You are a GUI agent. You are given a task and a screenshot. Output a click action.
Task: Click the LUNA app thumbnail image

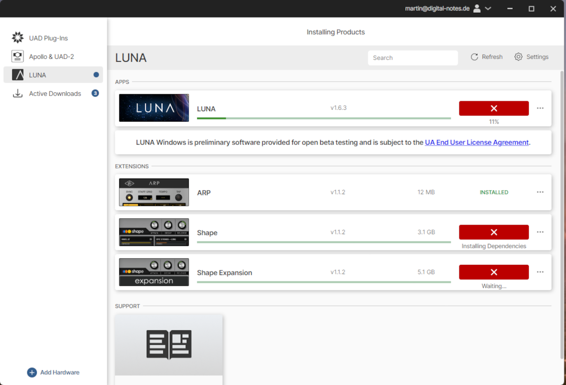coord(154,108)
